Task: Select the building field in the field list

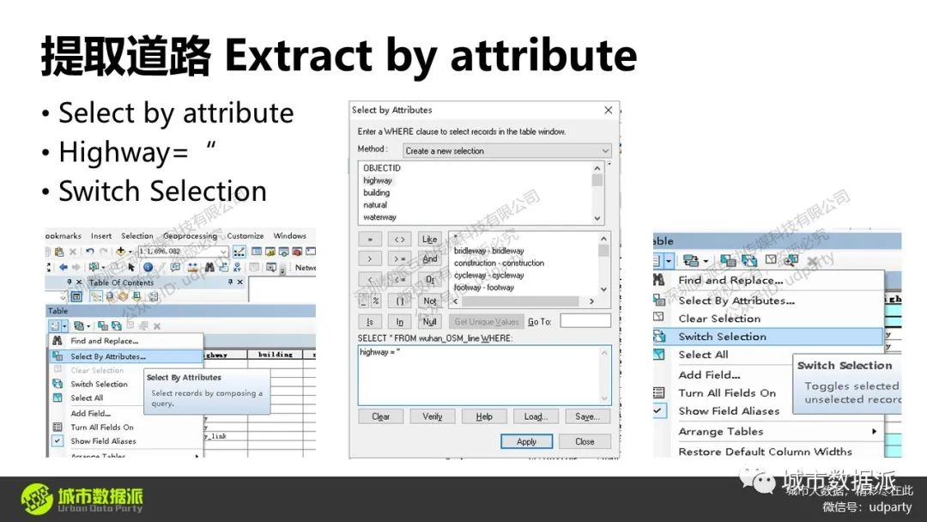Action: pyautogui.click(x=377, y=192)
